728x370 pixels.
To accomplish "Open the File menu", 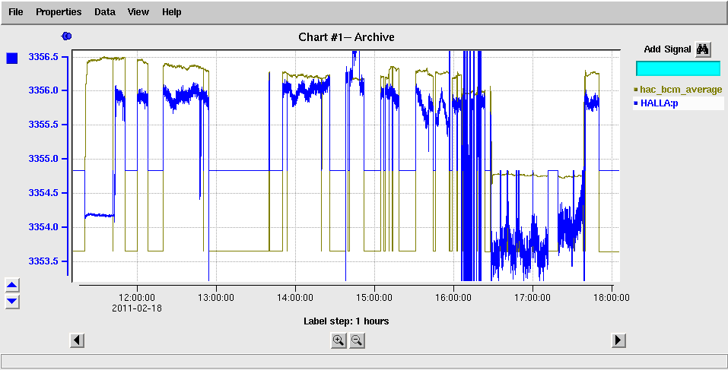I will tap(16, 12).
